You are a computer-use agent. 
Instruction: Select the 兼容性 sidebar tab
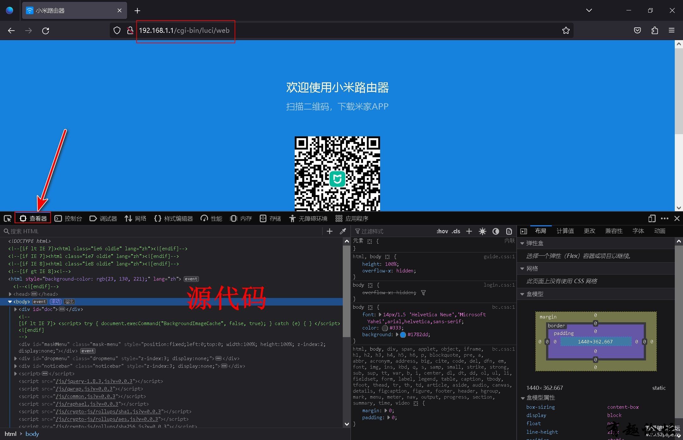614,231
